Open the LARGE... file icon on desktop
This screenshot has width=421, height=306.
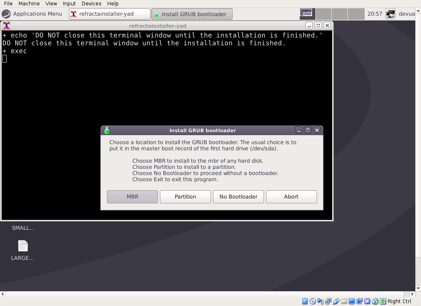point(23,246)
